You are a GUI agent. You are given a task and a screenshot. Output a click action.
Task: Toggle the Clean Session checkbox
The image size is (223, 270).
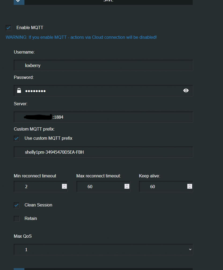click(x=17, y=205)
